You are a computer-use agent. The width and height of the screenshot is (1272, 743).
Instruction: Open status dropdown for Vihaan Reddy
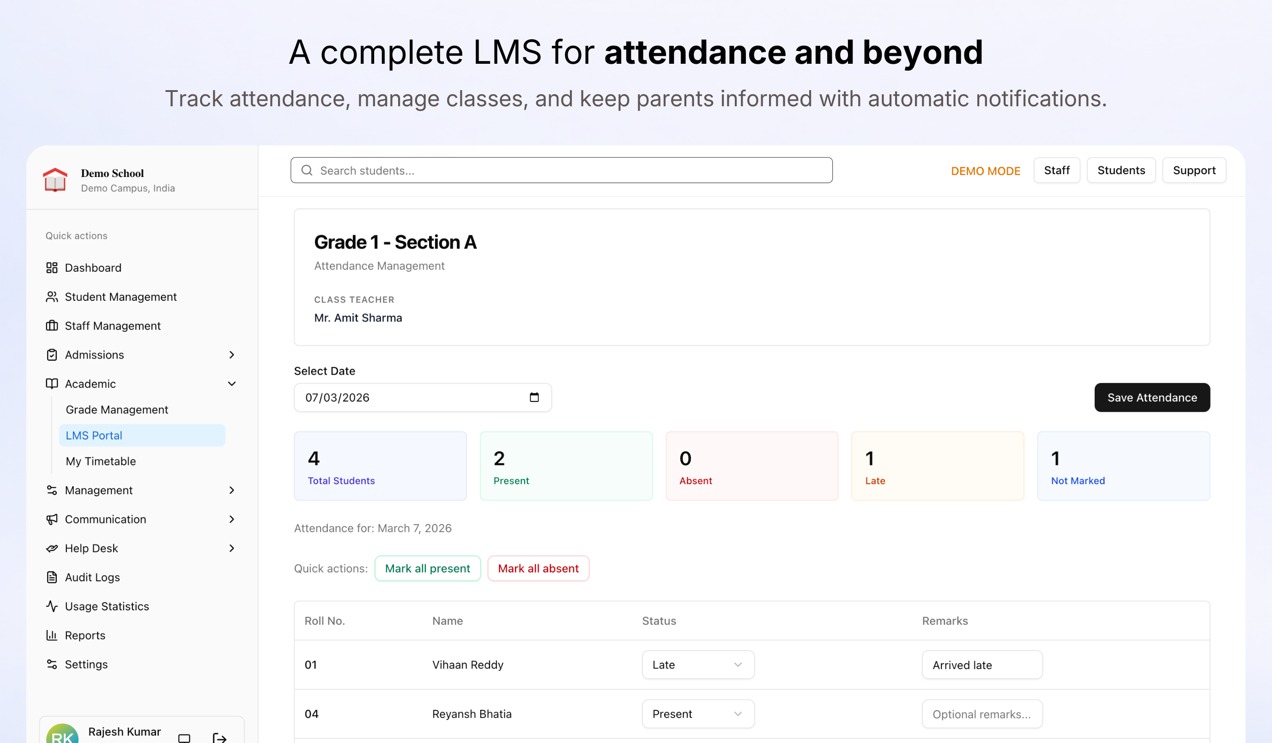pos(697,665)
